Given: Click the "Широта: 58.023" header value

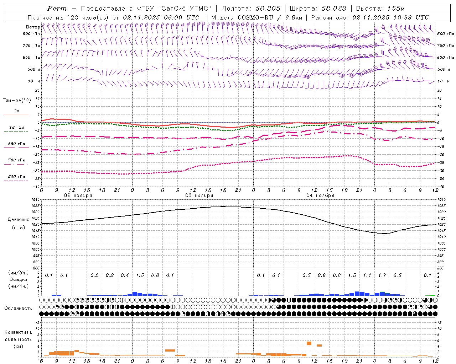Looking at the screenshot, I should 318,9.
